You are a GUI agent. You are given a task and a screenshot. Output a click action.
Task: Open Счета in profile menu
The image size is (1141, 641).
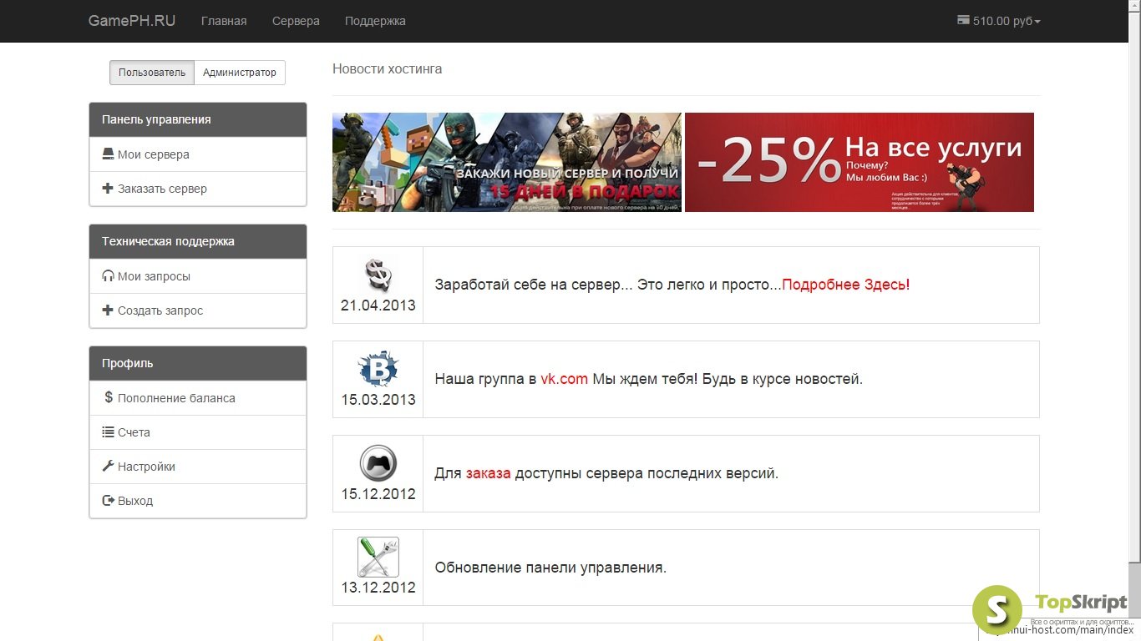tap(198, 432)
